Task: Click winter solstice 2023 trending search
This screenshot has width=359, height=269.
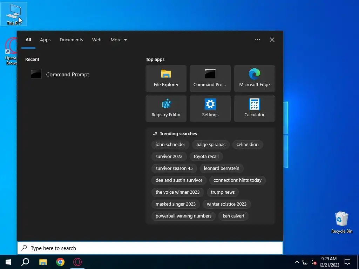Action: tap(227, 204)
